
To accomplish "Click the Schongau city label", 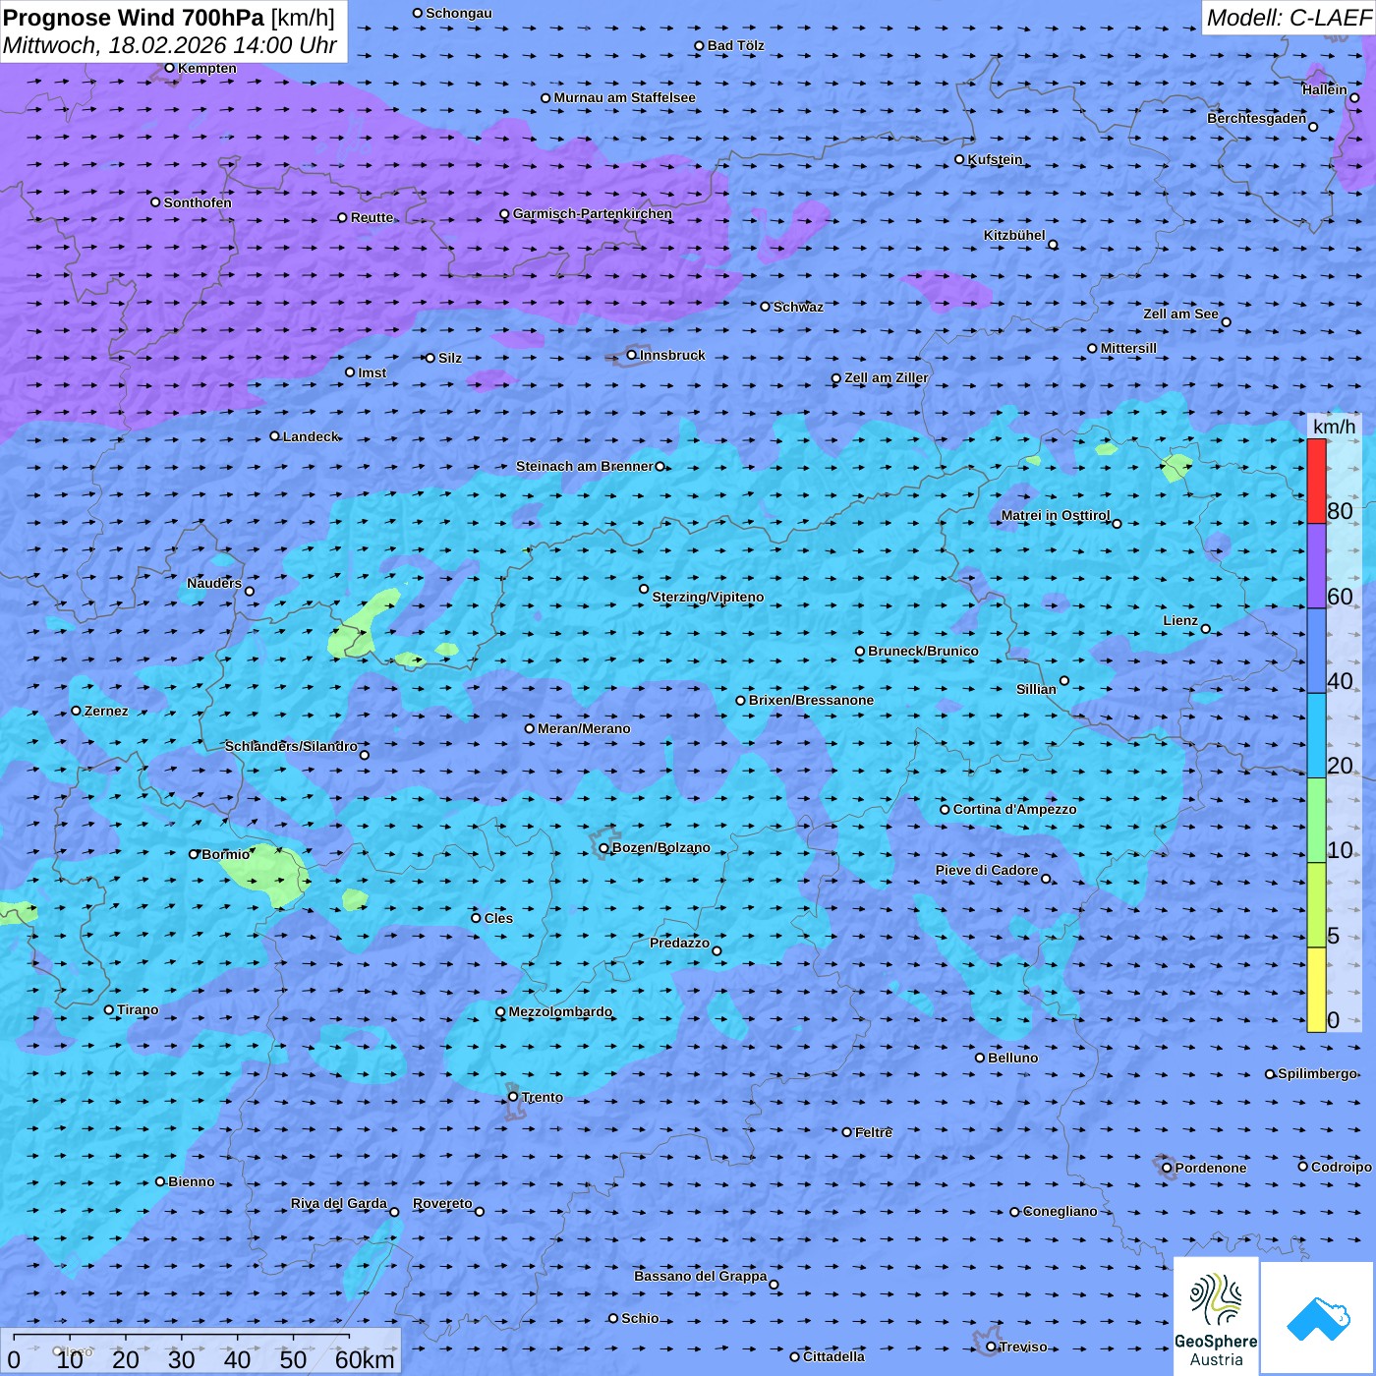I will pyautogui.click(x=459, y=13).
